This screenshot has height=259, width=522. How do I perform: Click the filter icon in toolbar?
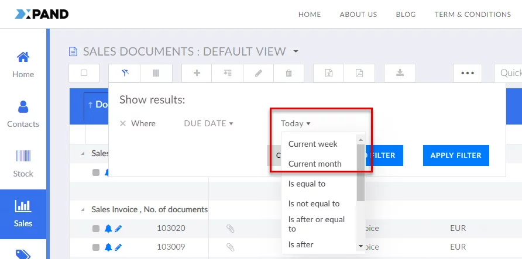[124, 73]
